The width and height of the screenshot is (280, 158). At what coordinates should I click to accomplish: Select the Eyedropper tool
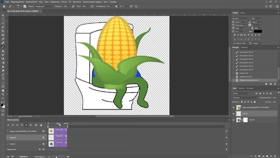(x=3, y=39)
